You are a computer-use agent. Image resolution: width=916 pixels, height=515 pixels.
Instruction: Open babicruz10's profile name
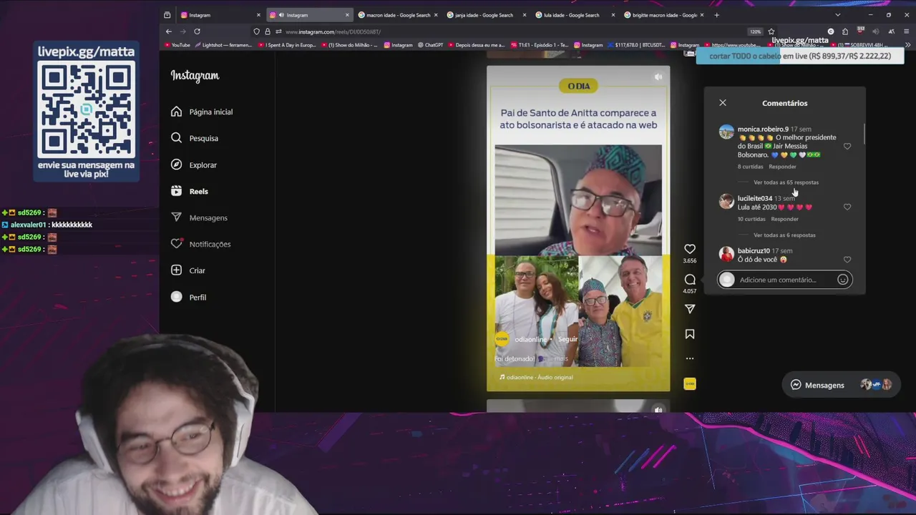click(x=754, y=251)
